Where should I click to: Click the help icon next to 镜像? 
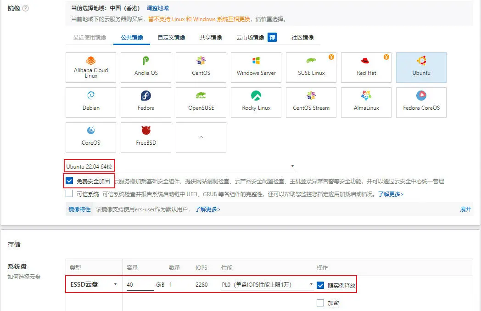(x=26, y=8)
